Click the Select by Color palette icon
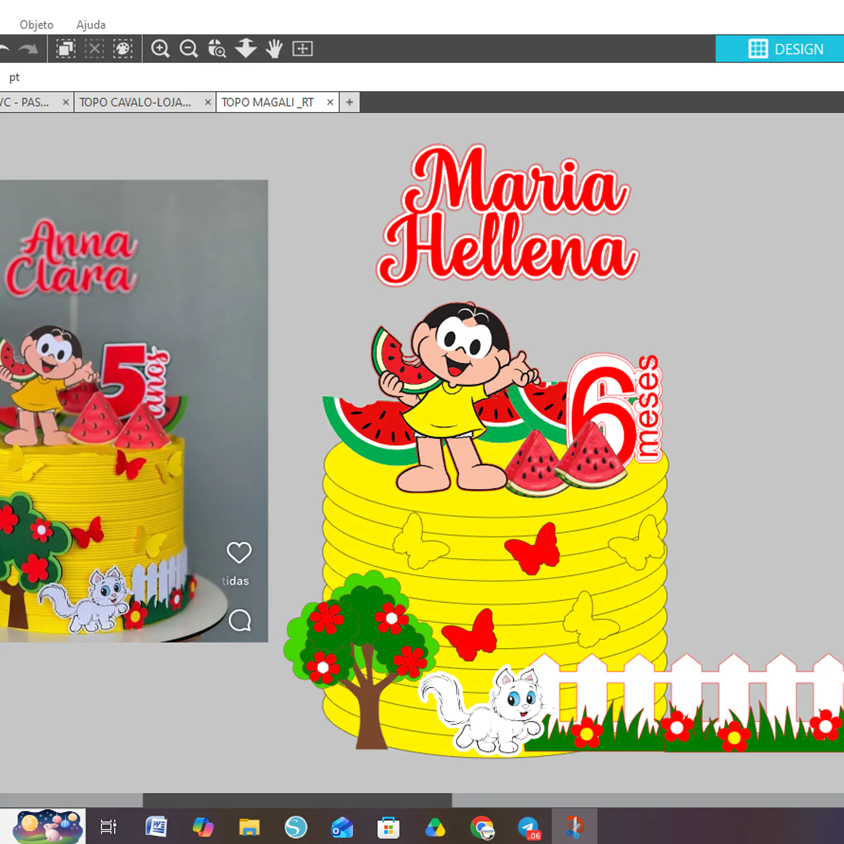This screenshot has height=844, width=844. (x=123, y=49)
